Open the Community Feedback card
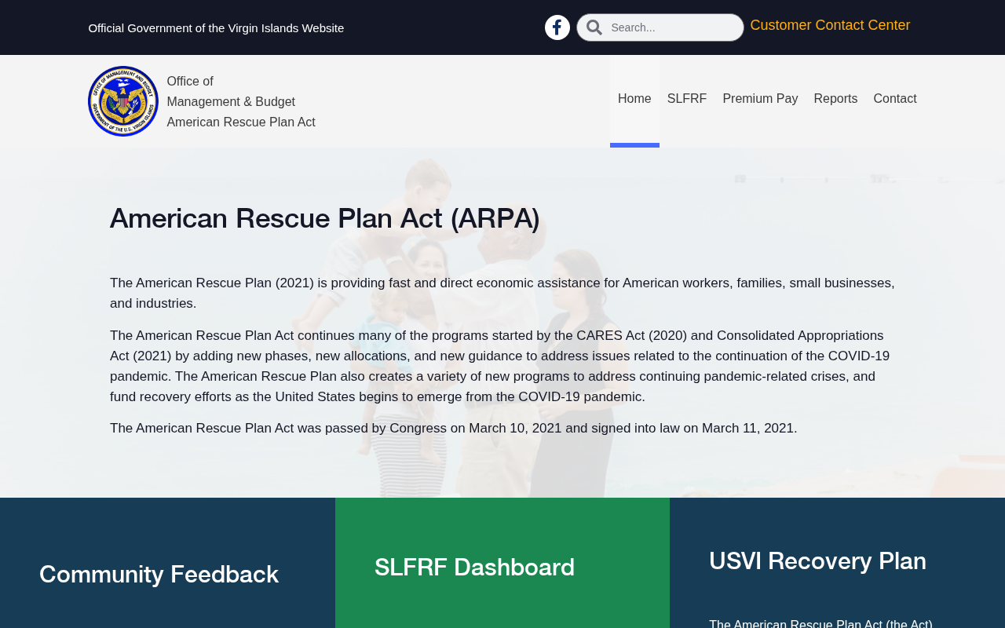This screenshot has height=628, width=1005. click(159, 575)
